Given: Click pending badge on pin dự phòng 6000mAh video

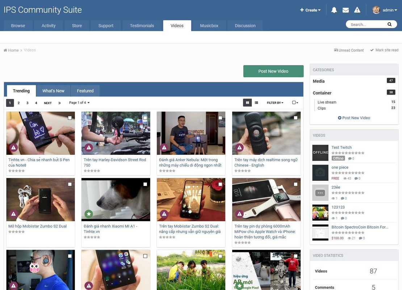Looking at the screenshot, I should click(239, 214).
